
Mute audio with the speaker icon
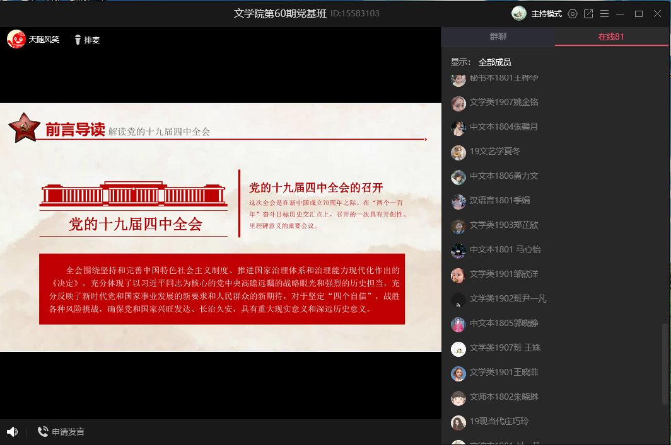coord(12,432)
